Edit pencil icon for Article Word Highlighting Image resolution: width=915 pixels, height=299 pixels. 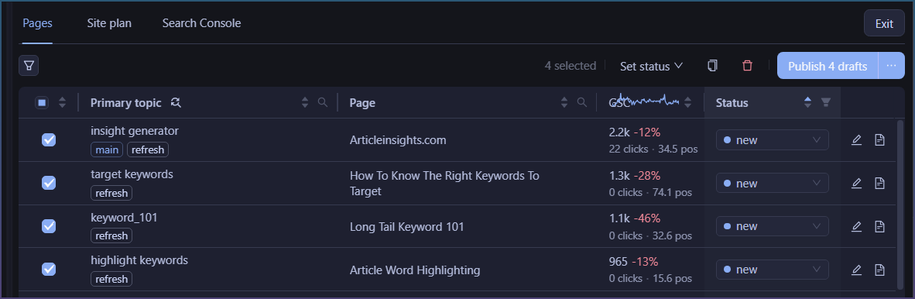tap(856, 270)
